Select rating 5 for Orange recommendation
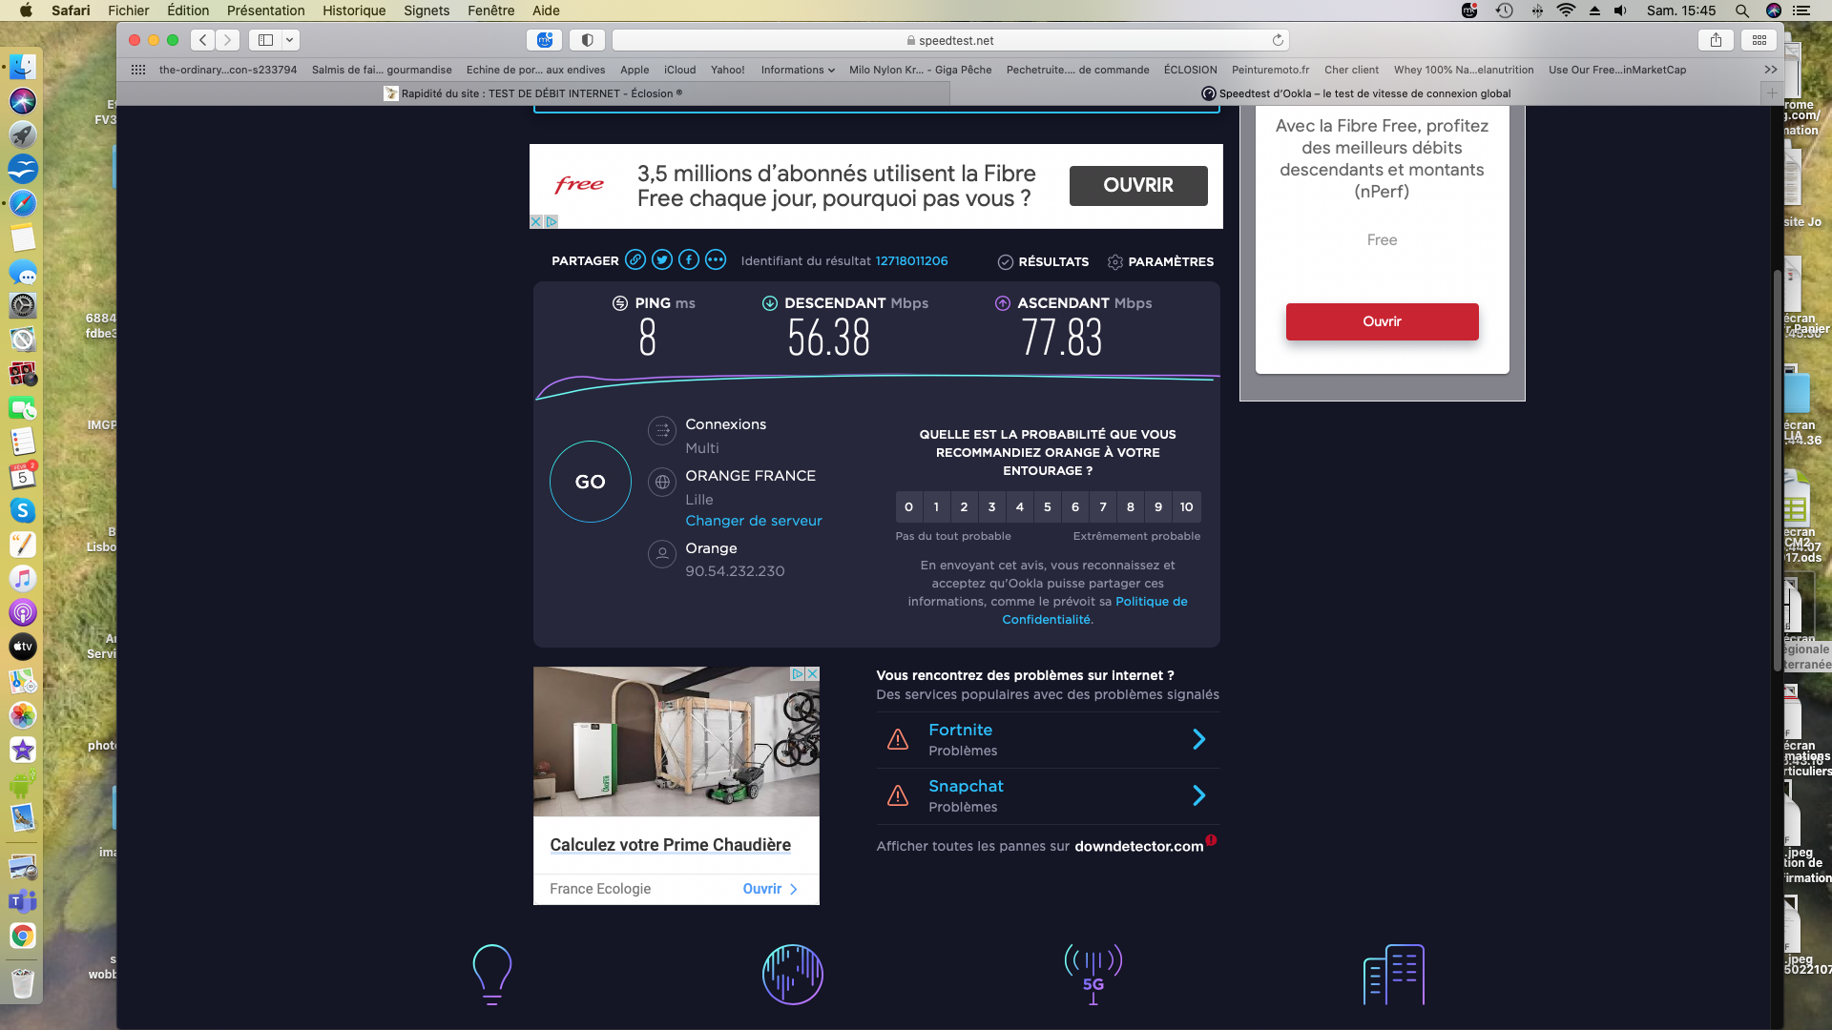1832x1030 pixels. 1047,506
